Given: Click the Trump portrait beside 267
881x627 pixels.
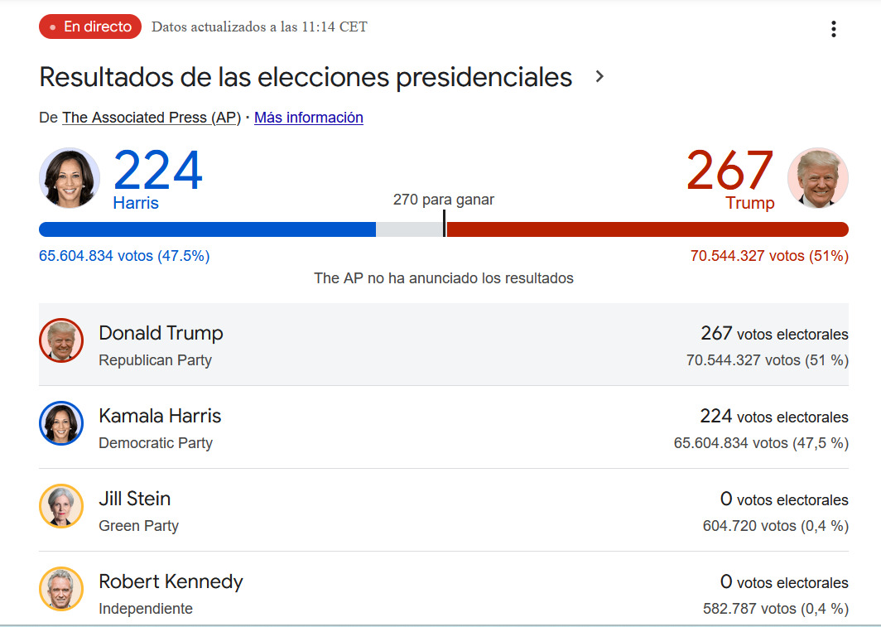Looking at the screenshot, I should coord(817,177).
